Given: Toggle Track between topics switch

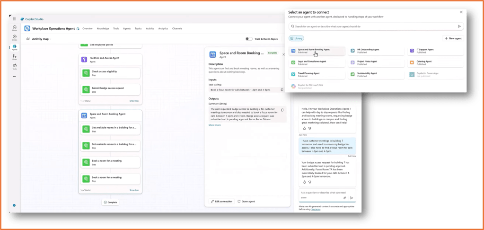Looking at the screenshot, I should point(249,39).
